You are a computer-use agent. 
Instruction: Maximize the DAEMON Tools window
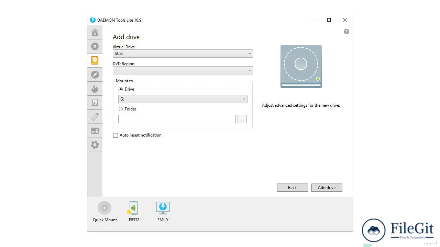[x=329, y=20]
